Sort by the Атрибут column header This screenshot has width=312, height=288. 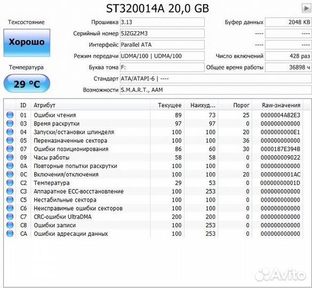[x=91, y=105]
